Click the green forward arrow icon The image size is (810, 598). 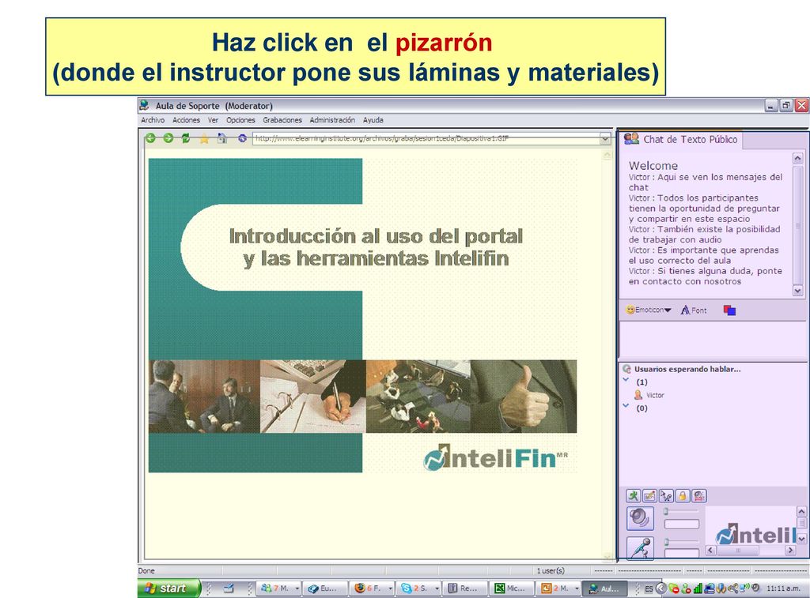[168, 137]
